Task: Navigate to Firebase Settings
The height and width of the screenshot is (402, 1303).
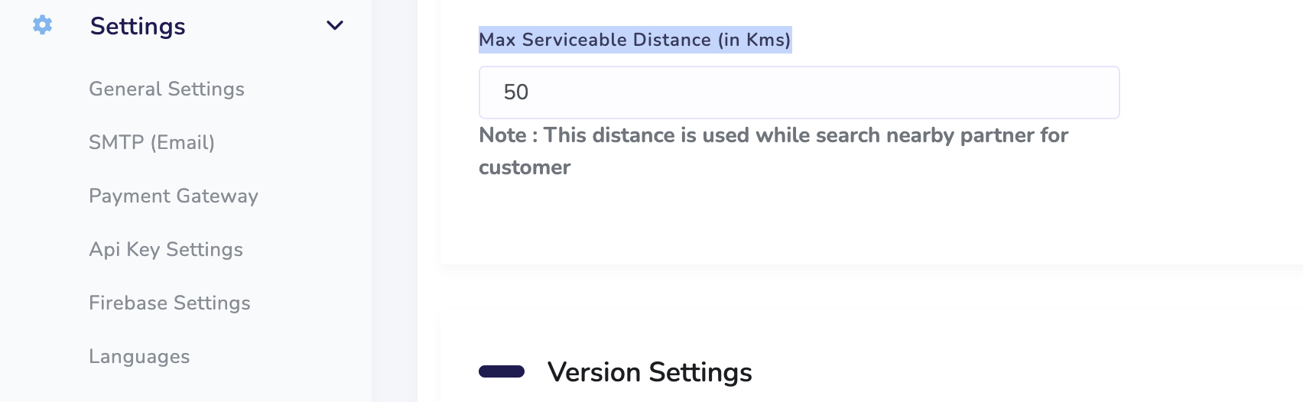Action: coord(170,303)
